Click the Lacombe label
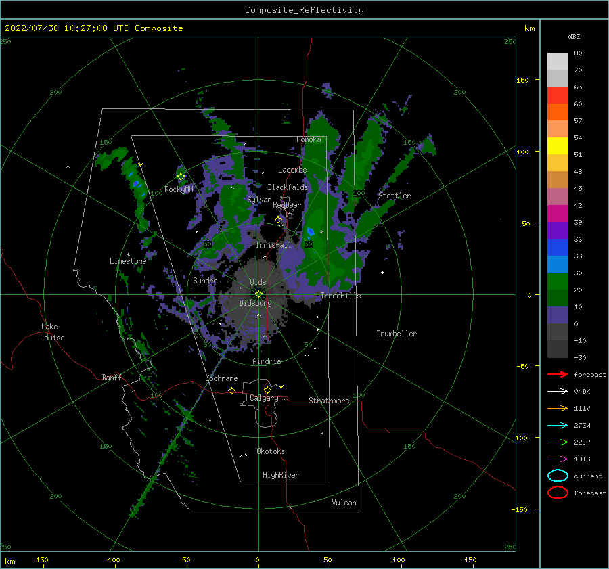The image size is (609, 569). (292, 170)
